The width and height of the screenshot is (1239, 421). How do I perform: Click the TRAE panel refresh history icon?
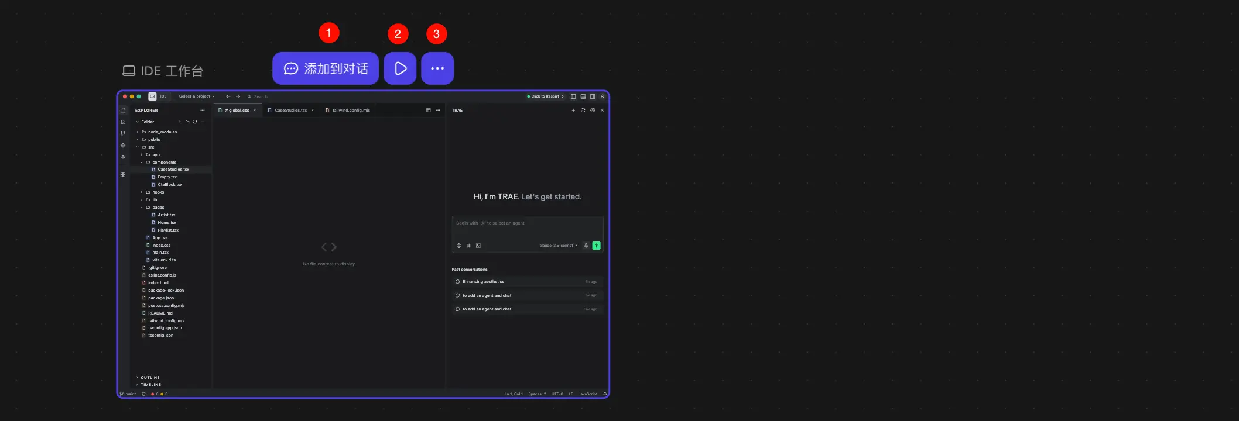tap(583, 110)
